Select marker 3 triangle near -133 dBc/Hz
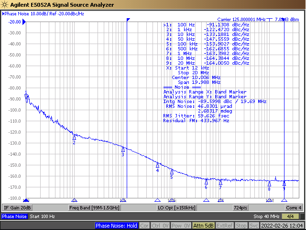The width and height of the screenshot is (306, 230). [123, 149]
